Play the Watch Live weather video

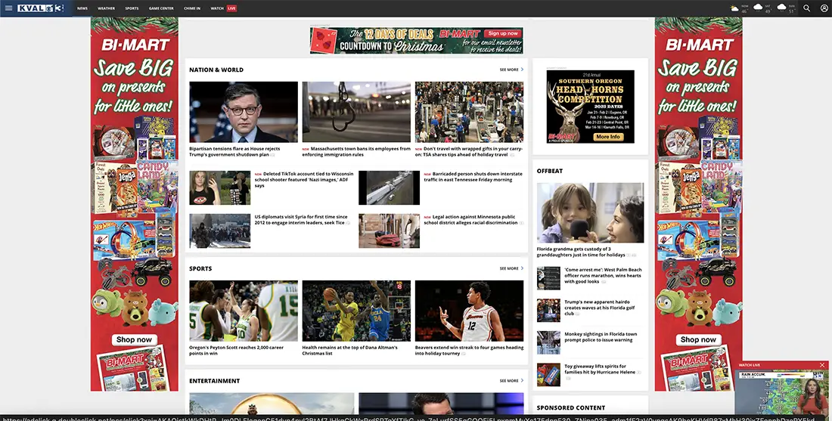tap(781, 392)
